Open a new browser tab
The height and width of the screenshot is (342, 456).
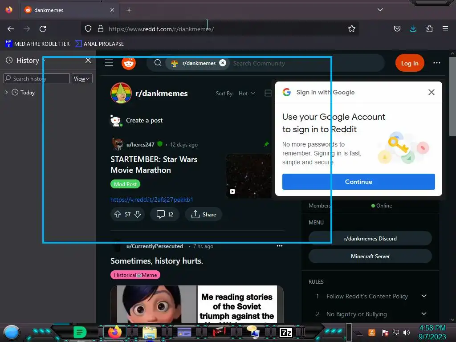pyautogui.click(x=129, y=10)
